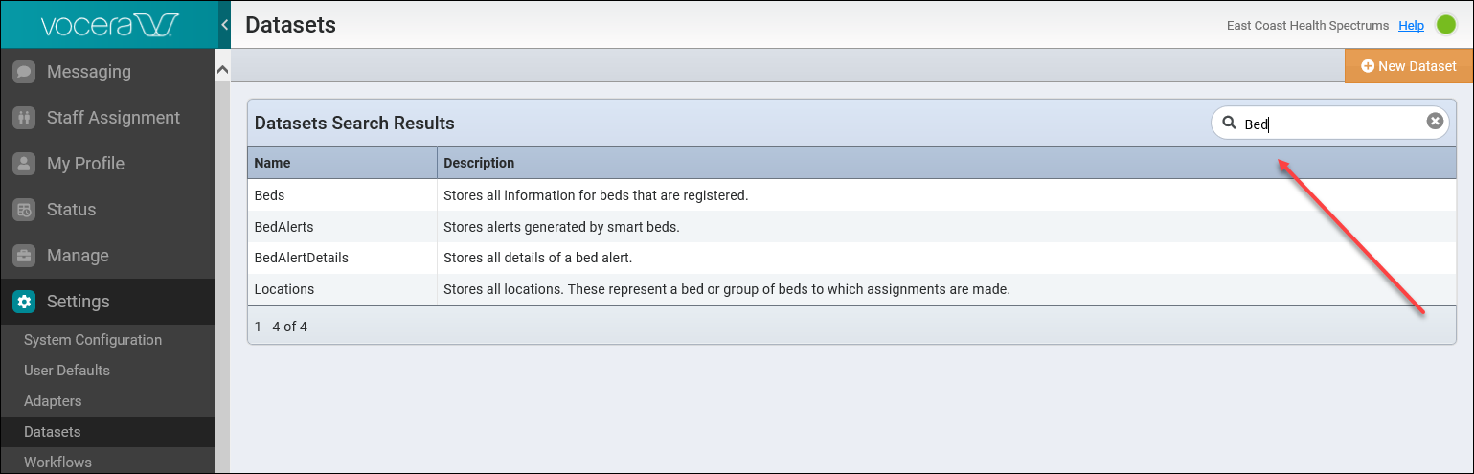The width and height of the screenshot is (1474, 474).
Task: Click the Settings gear icon
Action: click(24, 302)
